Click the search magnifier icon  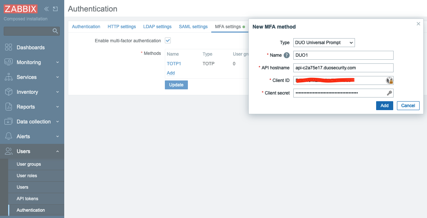55,31
